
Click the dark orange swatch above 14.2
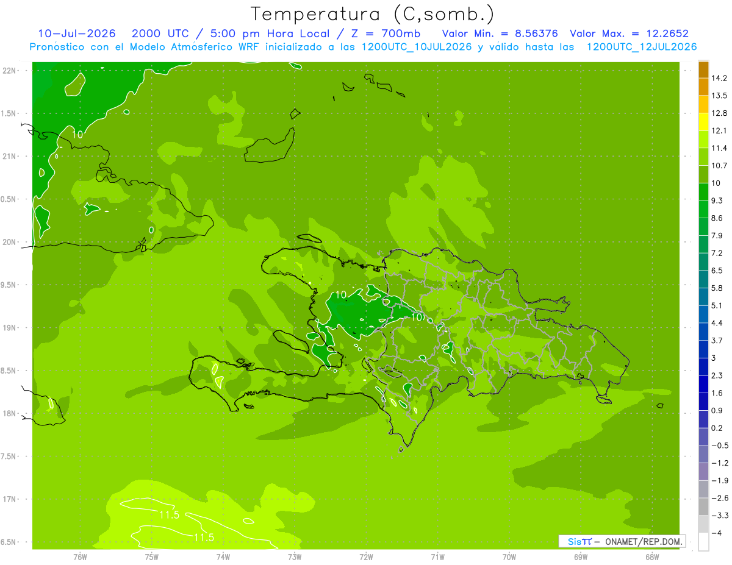coord(703,69)
